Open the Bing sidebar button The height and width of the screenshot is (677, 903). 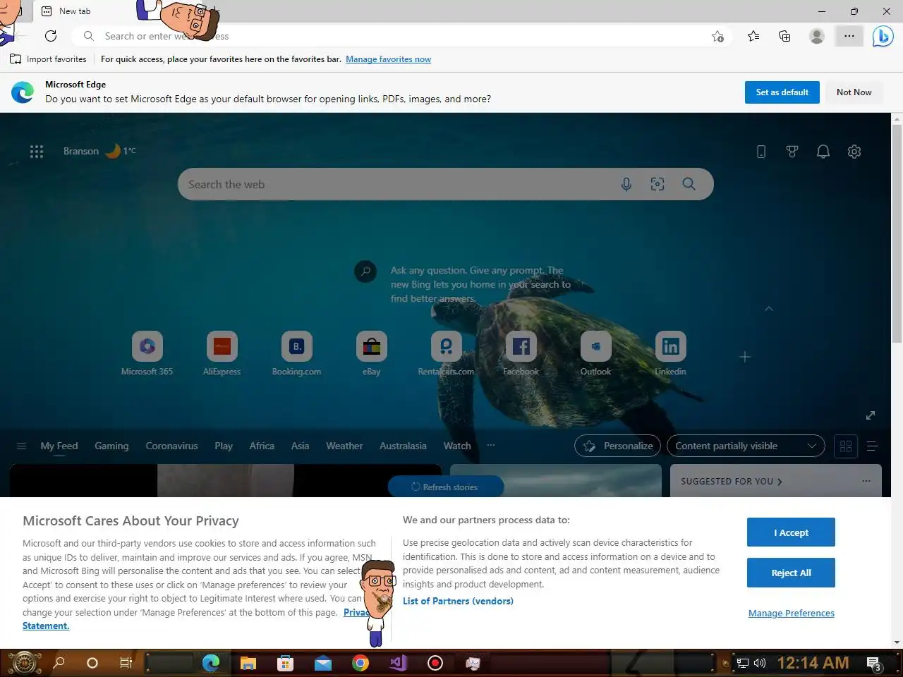[x=883, y=36]
